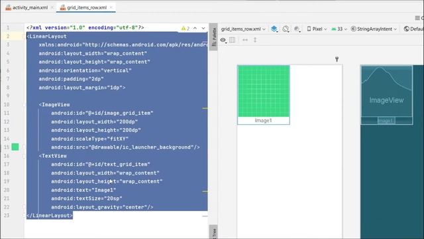Image resolution: width=424 pixels, height=239 pixels.
Task: Select the ImageView in the blueprint view
Action: (387, 92)
